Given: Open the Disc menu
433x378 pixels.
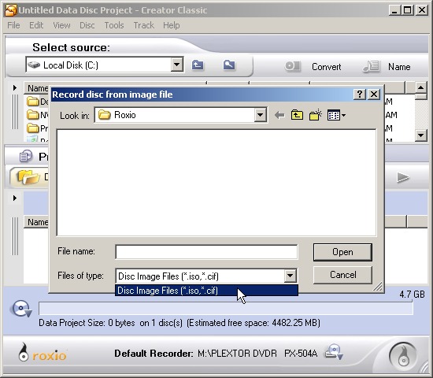Looking at the screenshot, I should coord(87,25).
